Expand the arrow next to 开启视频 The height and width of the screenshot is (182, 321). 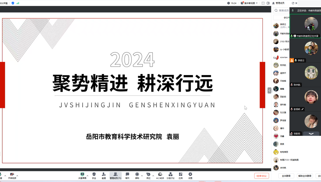[17, 175]
